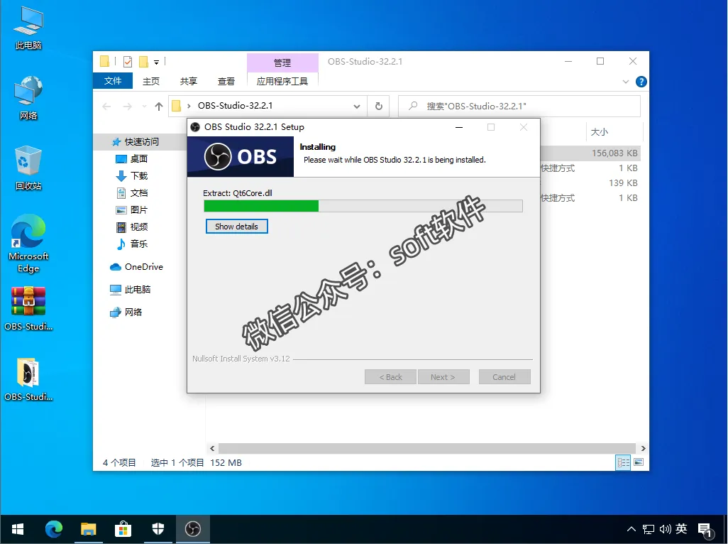728x544 pixels.
Task: Open the 应用程序工具 ribbon tab
Action: click(x=282, y=81)
